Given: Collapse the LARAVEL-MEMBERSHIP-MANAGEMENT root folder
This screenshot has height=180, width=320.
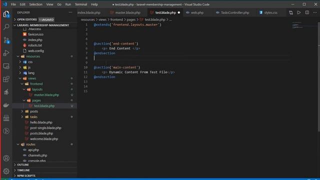Looking at the screenshot, I should pos(43,25).
